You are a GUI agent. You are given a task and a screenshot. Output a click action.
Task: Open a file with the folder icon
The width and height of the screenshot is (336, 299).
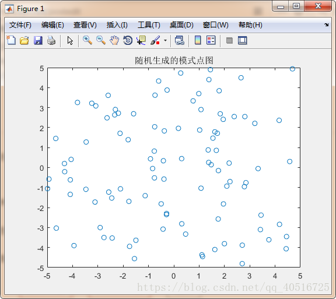(x=24, y=40)
